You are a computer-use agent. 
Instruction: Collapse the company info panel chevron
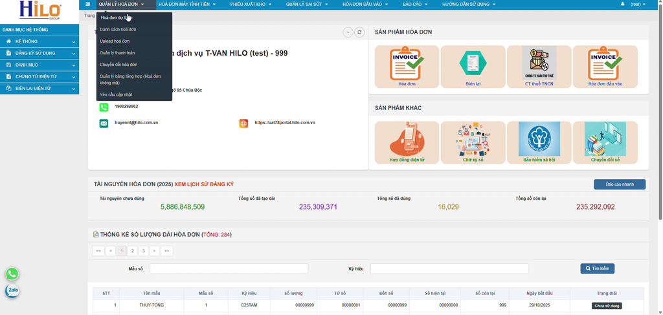point(348,32)
